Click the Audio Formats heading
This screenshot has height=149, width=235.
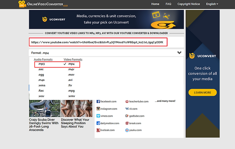point(43,59)
